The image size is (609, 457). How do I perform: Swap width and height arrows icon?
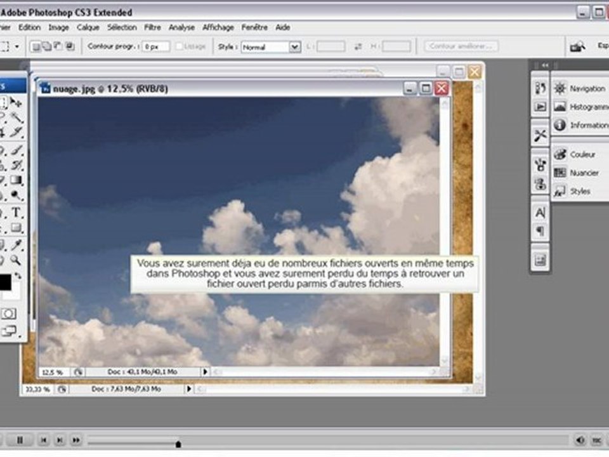[358, 46]
